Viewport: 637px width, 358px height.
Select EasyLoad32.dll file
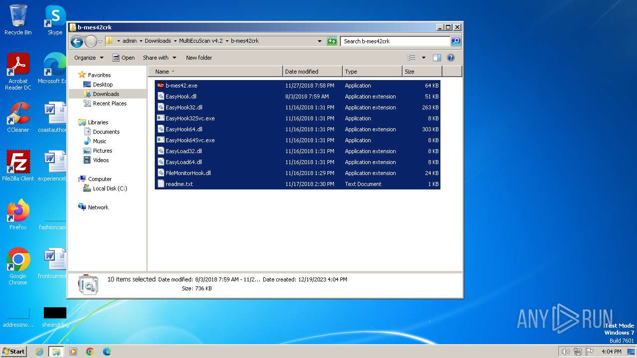point(298,151)
